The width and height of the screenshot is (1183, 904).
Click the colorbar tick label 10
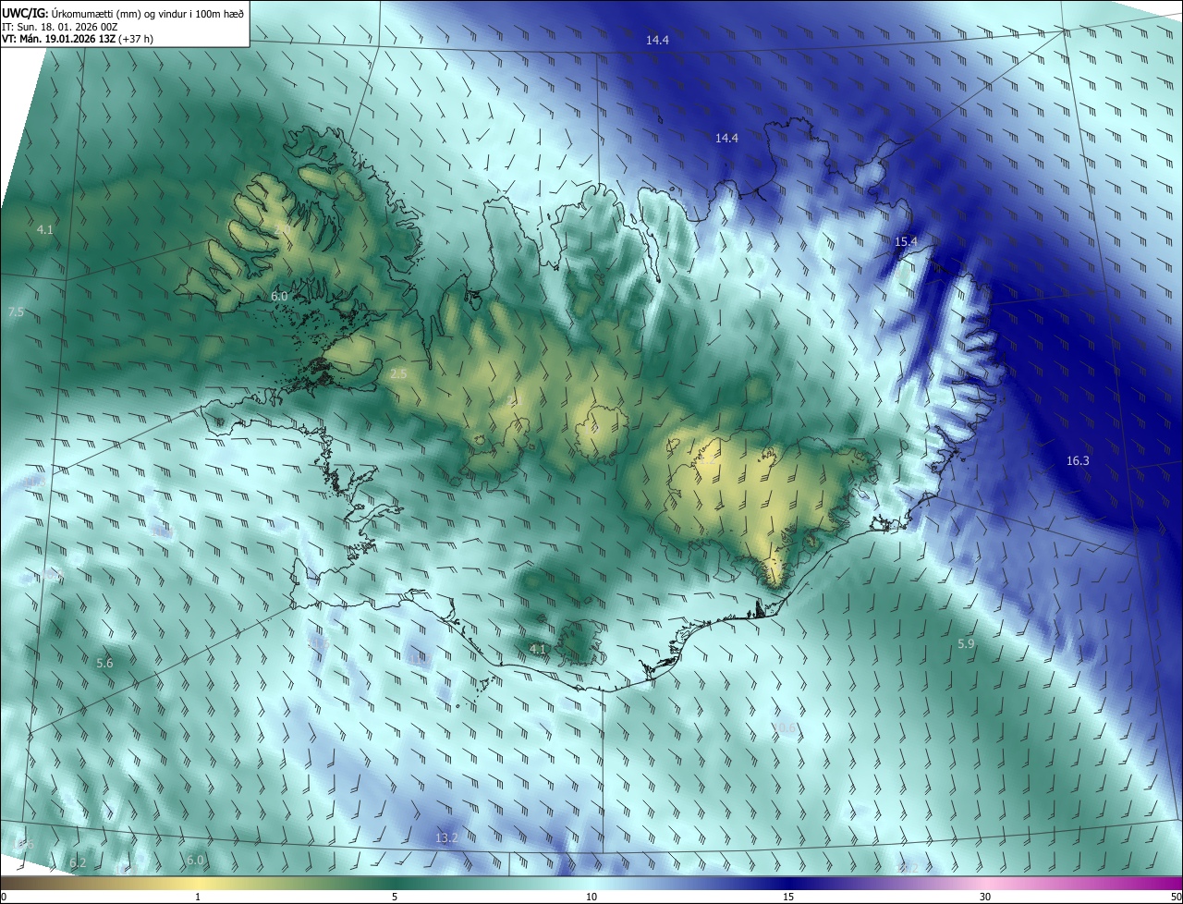pos(591,897)
